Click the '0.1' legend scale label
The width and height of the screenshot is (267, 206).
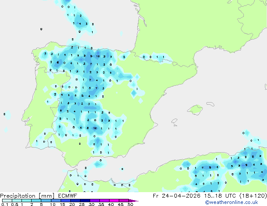click(x=5, y=204)
